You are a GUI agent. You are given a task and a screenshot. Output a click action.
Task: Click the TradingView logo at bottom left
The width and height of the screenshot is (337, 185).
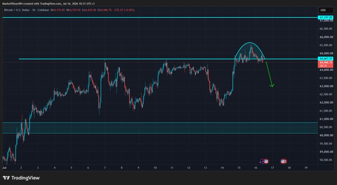tap(21, 178)
